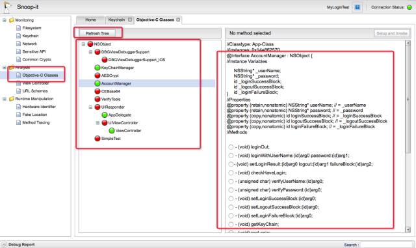
Task: Collapse the UIResponder tree node
Action: (x=90, y=107)
